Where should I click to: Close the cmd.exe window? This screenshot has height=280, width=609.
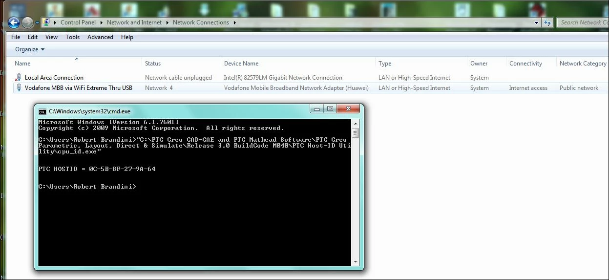(348, 109)
